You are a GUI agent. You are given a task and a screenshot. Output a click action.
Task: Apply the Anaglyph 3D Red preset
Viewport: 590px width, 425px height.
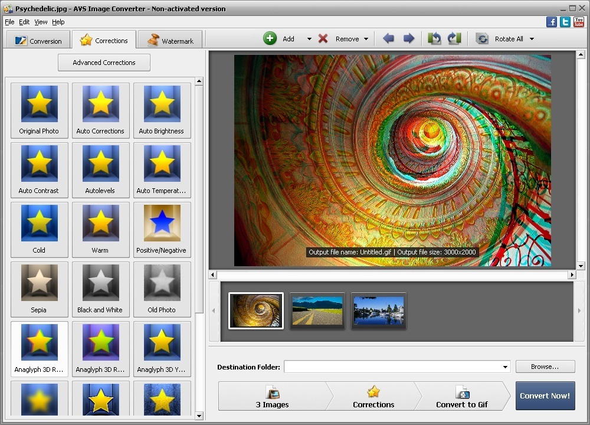tap(39, 348)
